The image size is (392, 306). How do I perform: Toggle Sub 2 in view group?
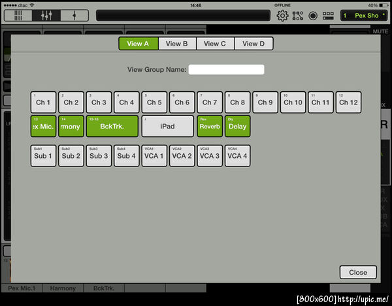(71, 156)
